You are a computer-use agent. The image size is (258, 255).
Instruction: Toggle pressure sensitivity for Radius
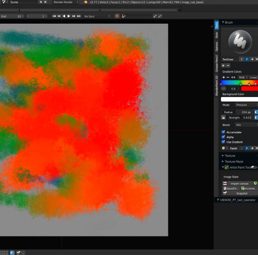256,112
